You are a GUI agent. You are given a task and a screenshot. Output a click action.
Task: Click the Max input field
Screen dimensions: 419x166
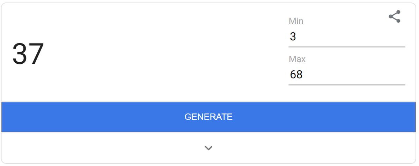coord(346,74)
